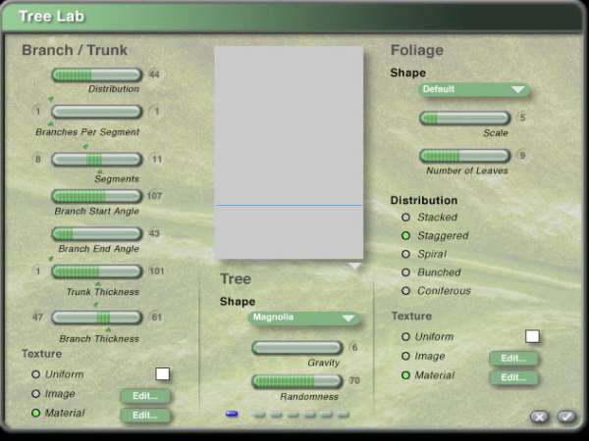Click the Trunk Thickness slider
The image size is (589, 441).
[x=97, y=271]
